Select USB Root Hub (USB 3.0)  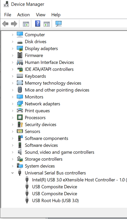pos(56,201)
